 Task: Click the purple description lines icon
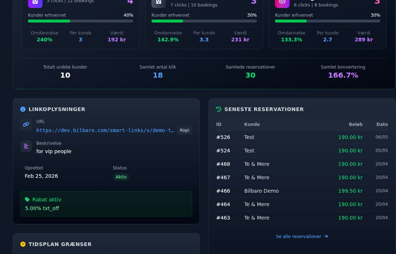coord(26,146)
